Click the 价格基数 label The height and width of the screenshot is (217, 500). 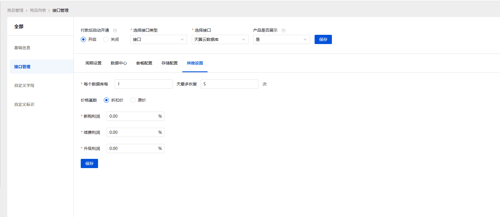(x=89, y=100)
